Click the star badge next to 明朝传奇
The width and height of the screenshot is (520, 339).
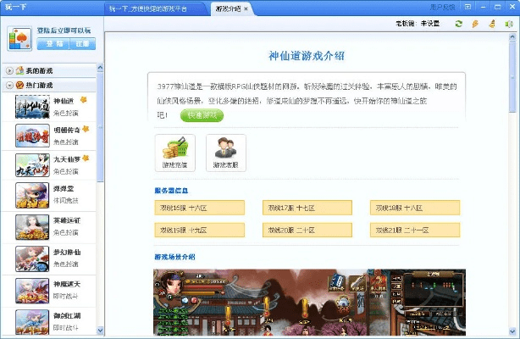[86, 129]
